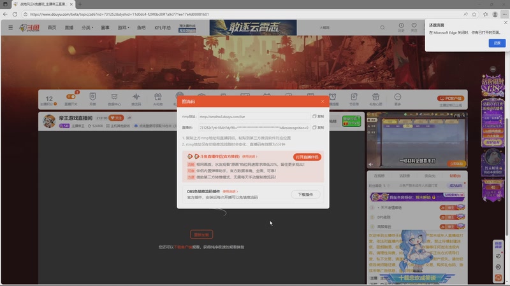The image size is (510, 286).
Task: Click the 成为钻粉 button
Action: click(456, 186)
